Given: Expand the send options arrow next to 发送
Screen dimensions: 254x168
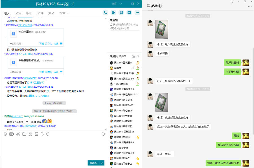Looking at the screenshot, I should [x=102, y=163].
